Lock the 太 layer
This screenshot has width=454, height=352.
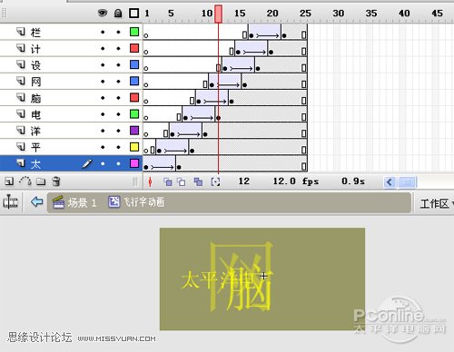(118, 163)
